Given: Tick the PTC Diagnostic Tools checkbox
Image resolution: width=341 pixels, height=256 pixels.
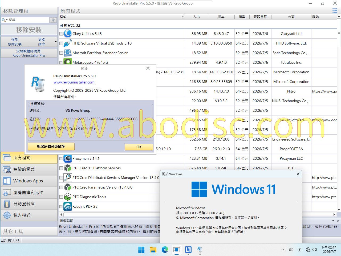Looking at the screenshot, I should click(x=61, y=197).
